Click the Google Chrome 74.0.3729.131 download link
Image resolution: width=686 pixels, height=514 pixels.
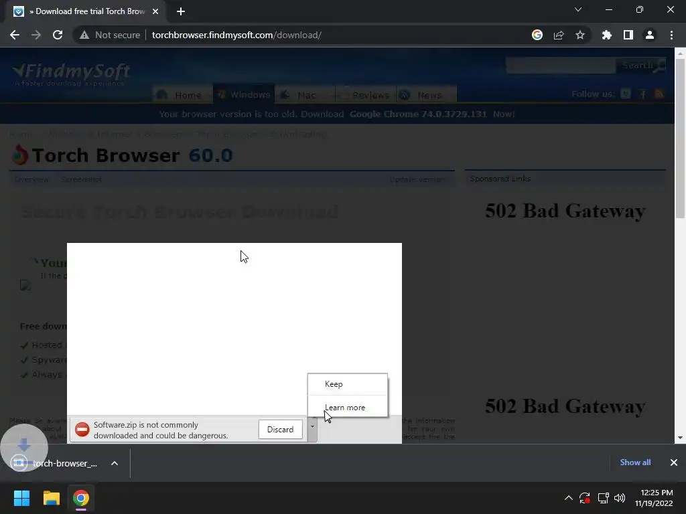(418, 114)
